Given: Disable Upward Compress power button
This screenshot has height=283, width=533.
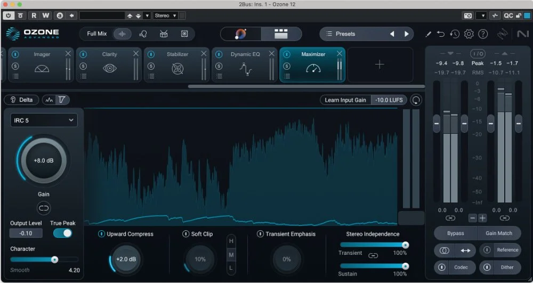Looking at the screenshot, I should pyautogui.click(x=101, y=234).
